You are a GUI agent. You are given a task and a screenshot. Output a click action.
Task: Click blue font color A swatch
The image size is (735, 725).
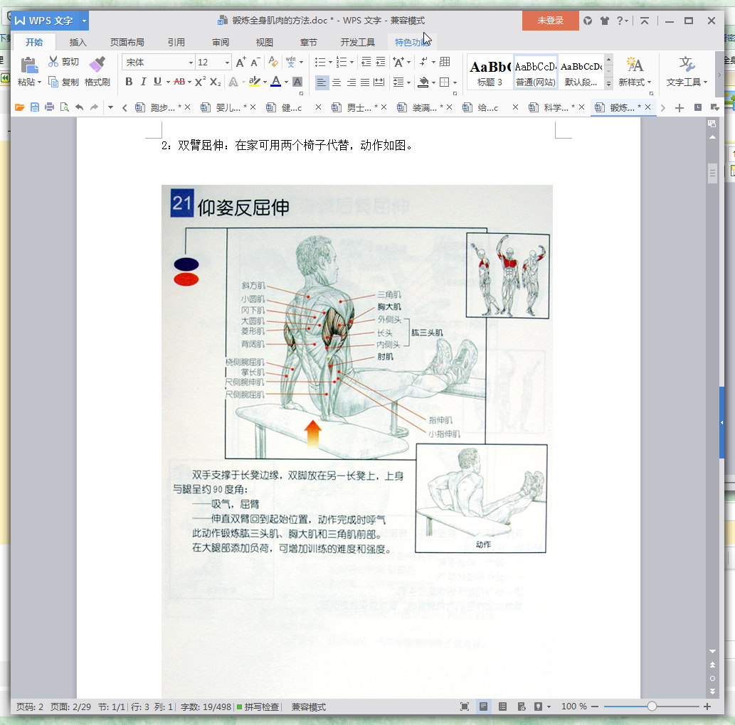tap(276, 82)
